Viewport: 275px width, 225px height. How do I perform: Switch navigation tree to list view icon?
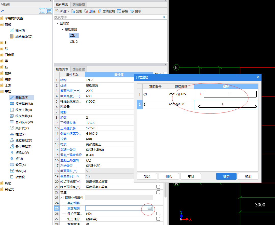click(x=42, y=11)
